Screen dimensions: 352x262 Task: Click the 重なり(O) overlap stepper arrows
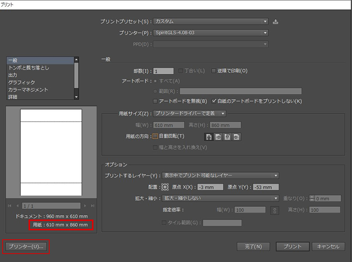[312, 198]
